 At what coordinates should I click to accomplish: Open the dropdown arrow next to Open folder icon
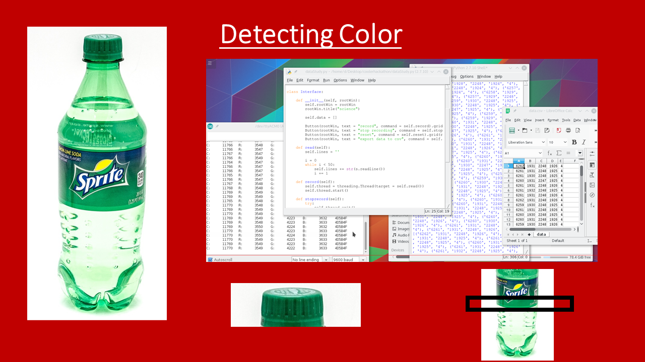[x=531, y=130]
